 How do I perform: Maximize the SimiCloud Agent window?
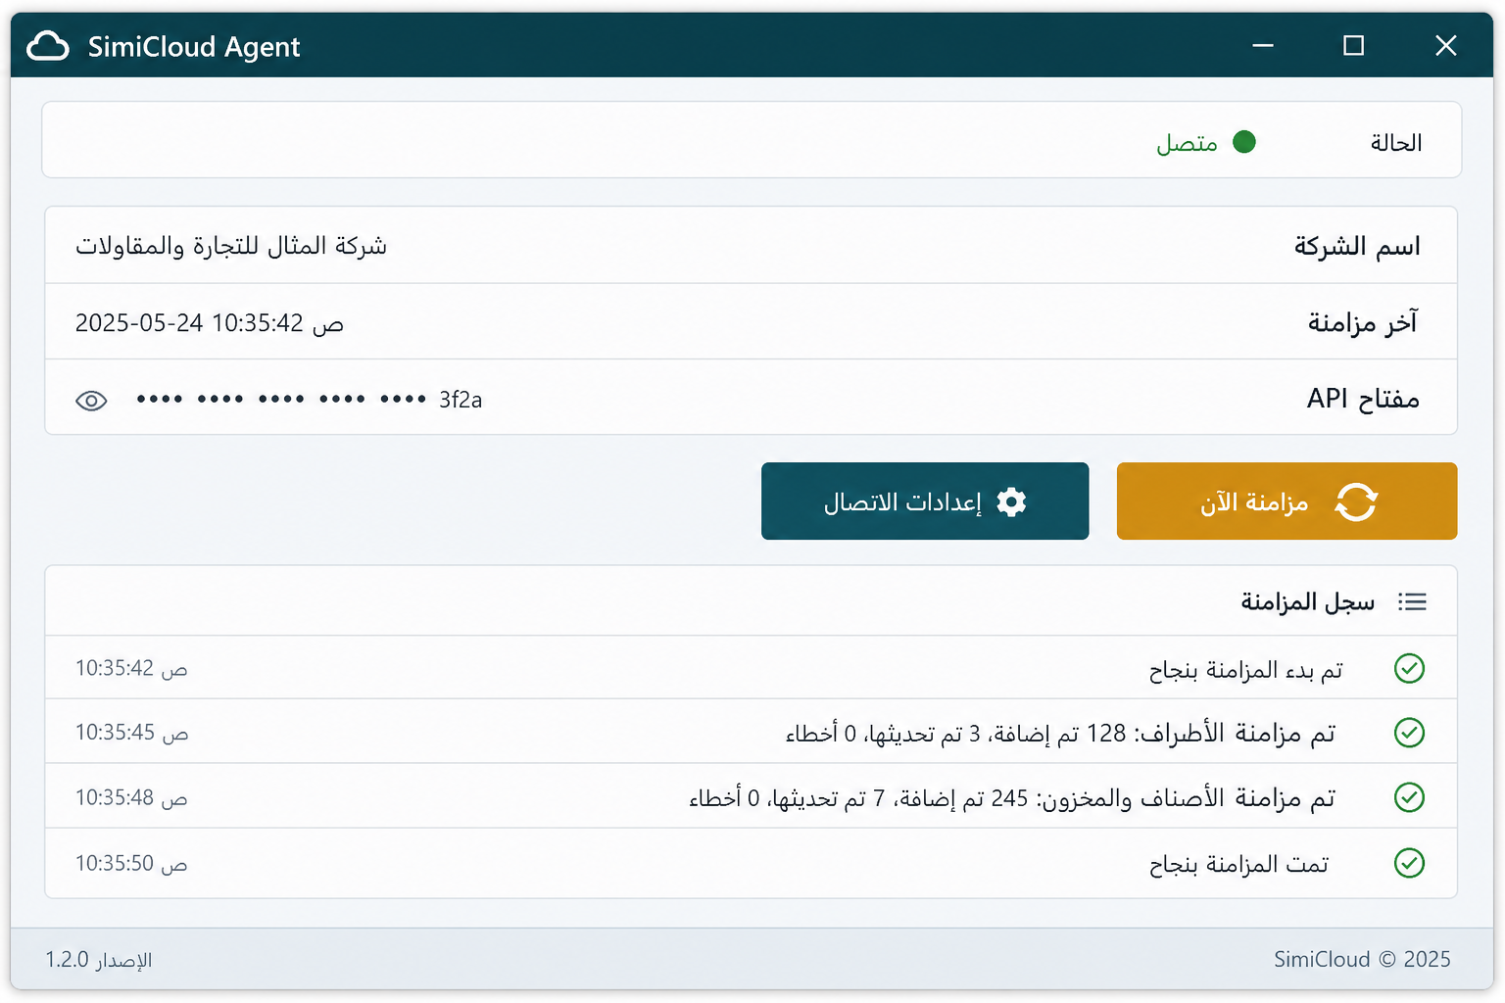coord(1353,45)
